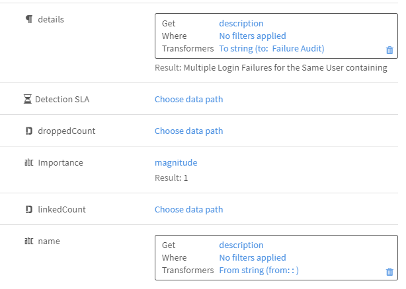Click the paragraph icon beside details

tap(28, 20)
